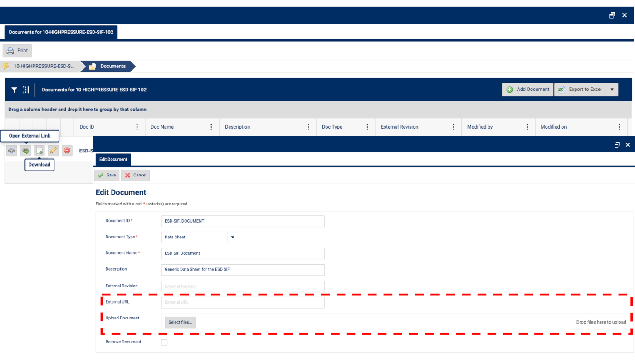The width and height of the screenshot is (635, 362).
Task: Click the Select files... upload button
Action: coord(180,322)
